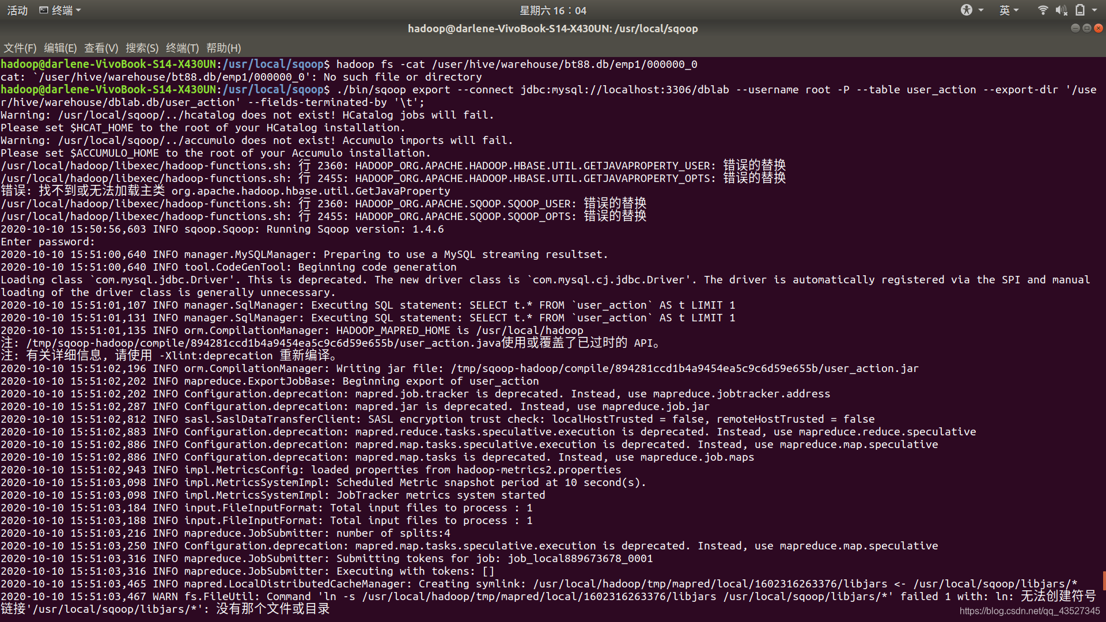Click the 'Running Sqoop version: 1.4.6' line
Viewport: 1106px width, 622px height.
click(x=222, y=229)
